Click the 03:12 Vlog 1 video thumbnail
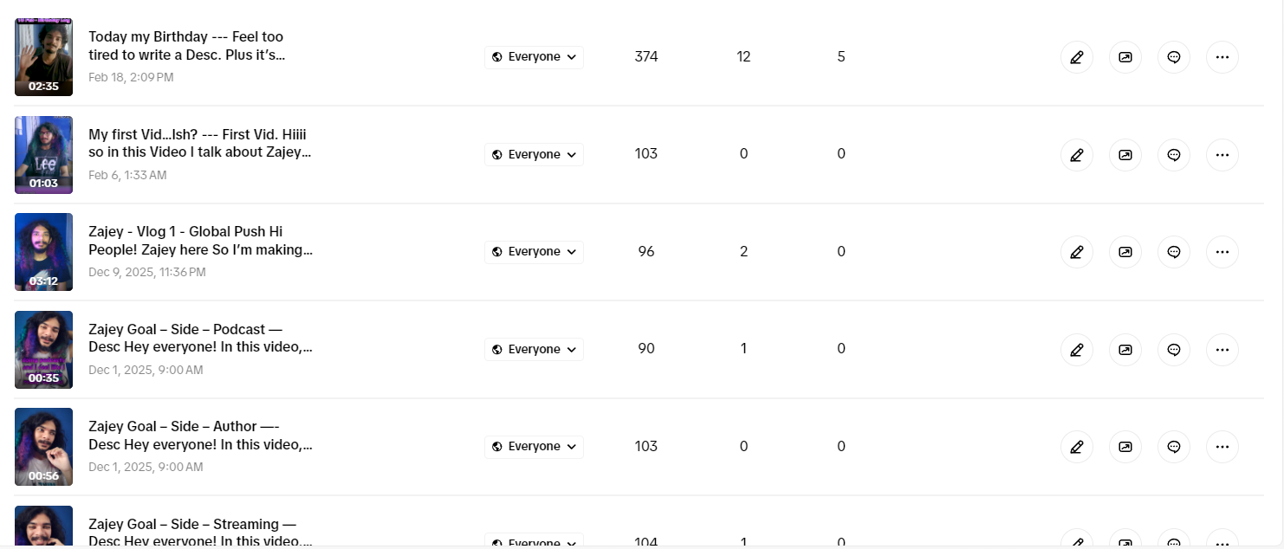1284x549 pixels. pyautogui.click(x=43, y=252)
